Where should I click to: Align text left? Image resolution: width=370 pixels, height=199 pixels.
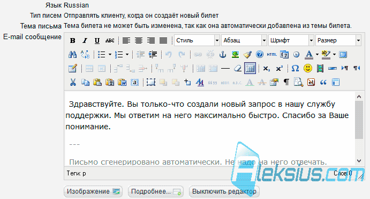coord(126,41)
